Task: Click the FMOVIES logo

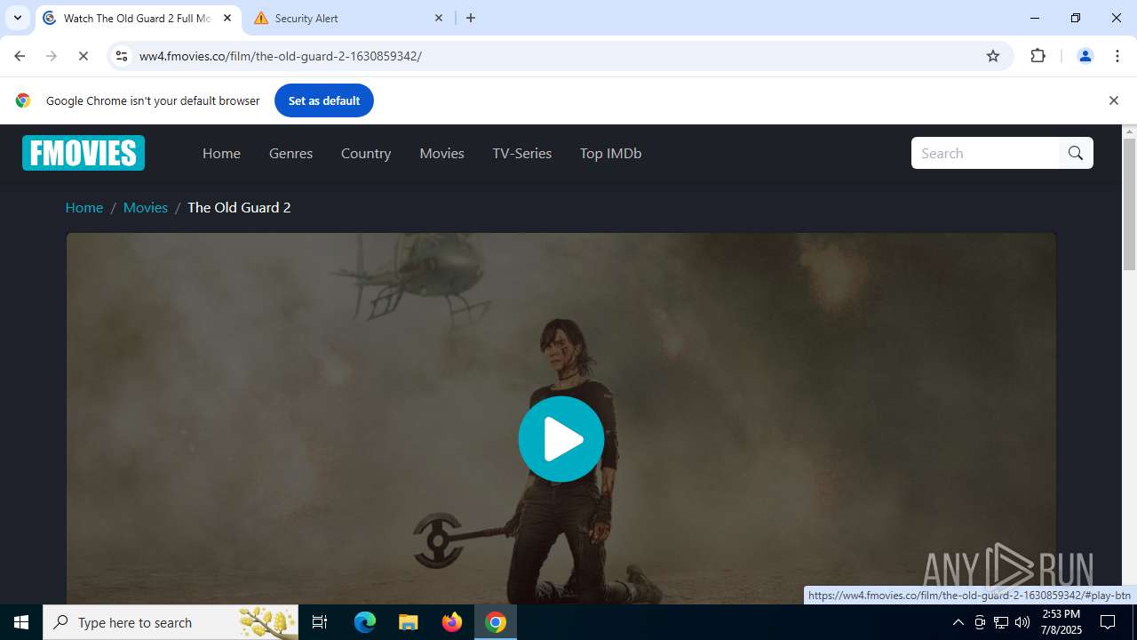Action: (x=83, y=153)
